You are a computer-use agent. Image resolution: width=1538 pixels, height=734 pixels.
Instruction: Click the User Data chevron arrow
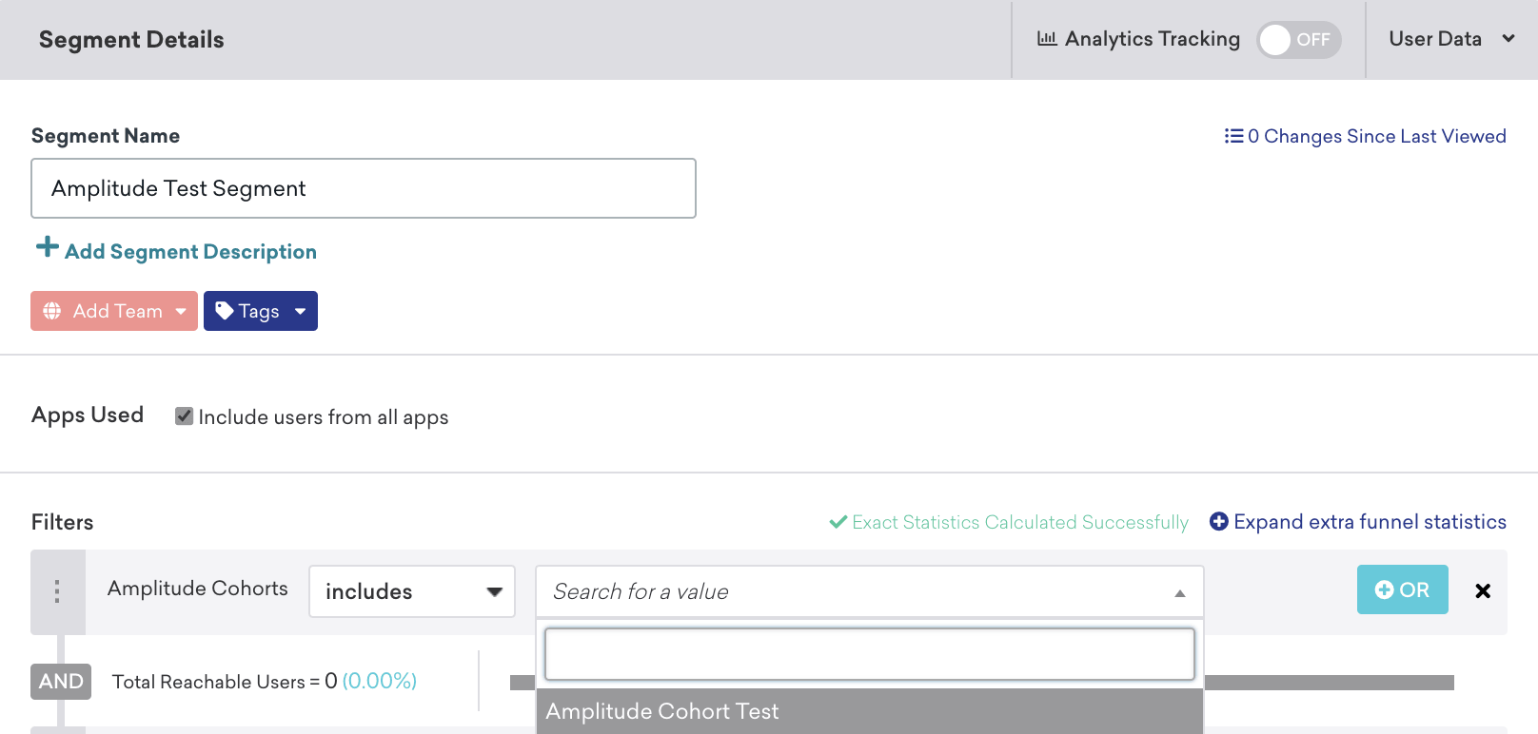1508,39
